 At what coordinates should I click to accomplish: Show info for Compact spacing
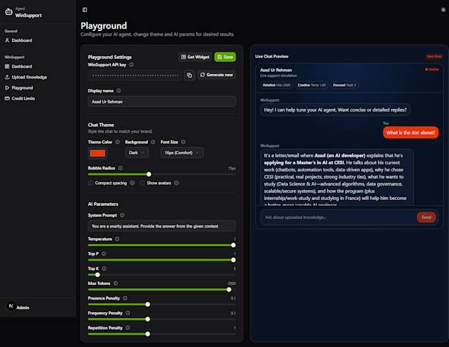click(x=132, y=183)
